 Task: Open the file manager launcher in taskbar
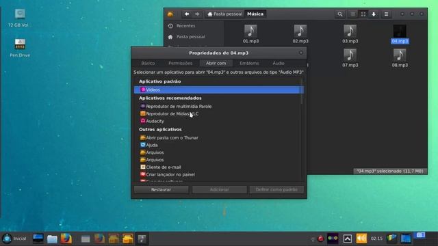tap(52, 238)
